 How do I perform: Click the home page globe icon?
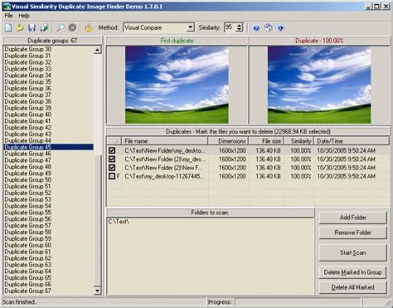coord(269,27)
